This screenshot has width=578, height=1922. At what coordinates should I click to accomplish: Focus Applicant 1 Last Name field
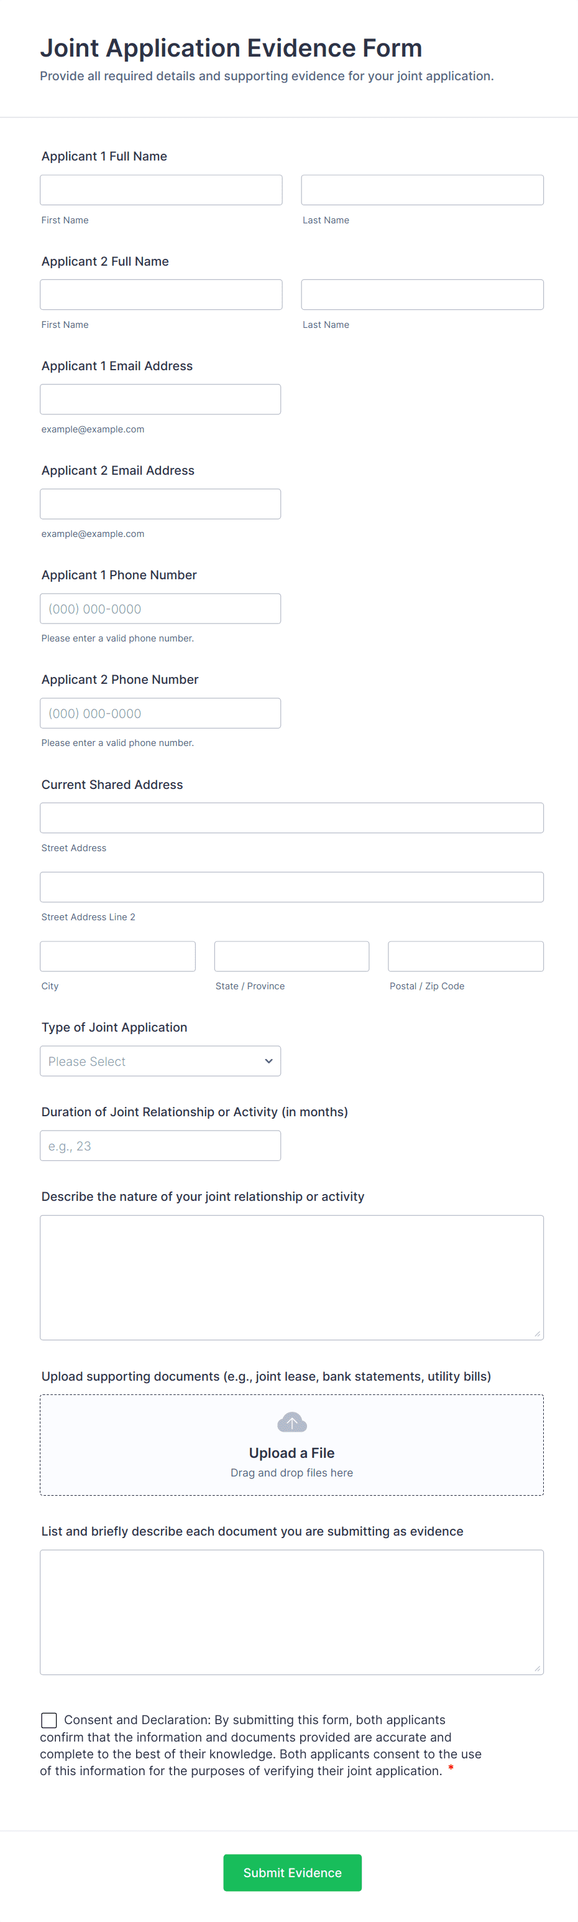(x=423, y=190)
